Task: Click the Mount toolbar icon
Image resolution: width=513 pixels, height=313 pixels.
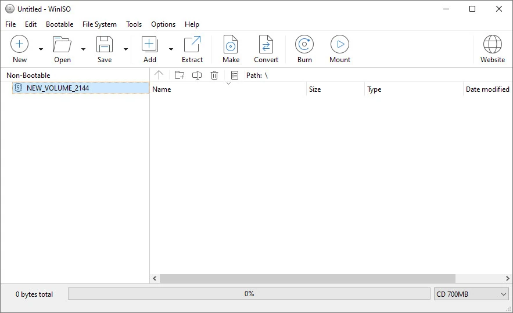Action: tap(340, 44)
